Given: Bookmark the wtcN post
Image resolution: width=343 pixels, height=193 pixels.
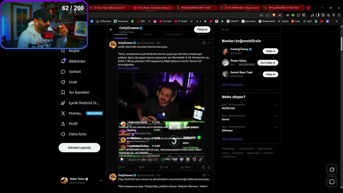Looking at the screenshot, I should (203, 167).
